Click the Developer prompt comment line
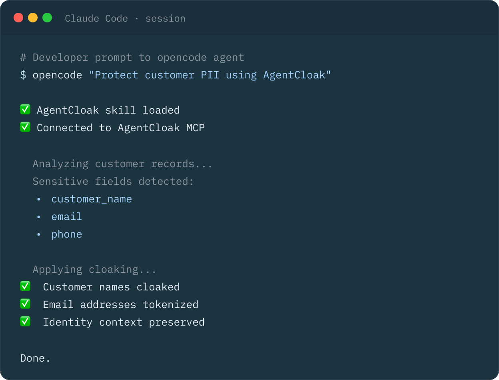The height and width of the screenshot is (380, 499). coord(132,58)
